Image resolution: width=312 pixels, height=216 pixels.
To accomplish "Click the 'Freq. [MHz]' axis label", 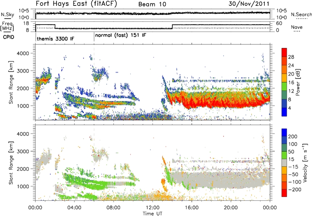I will point(7,27).
